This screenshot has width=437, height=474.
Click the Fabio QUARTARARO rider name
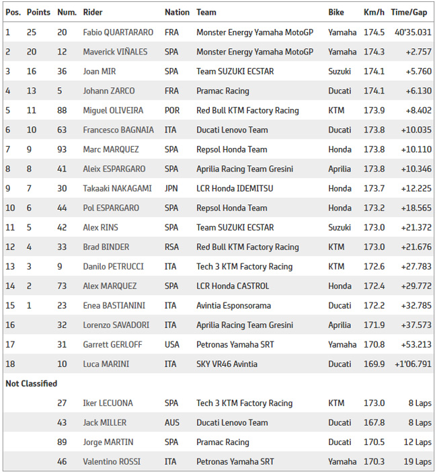[118, 32]
